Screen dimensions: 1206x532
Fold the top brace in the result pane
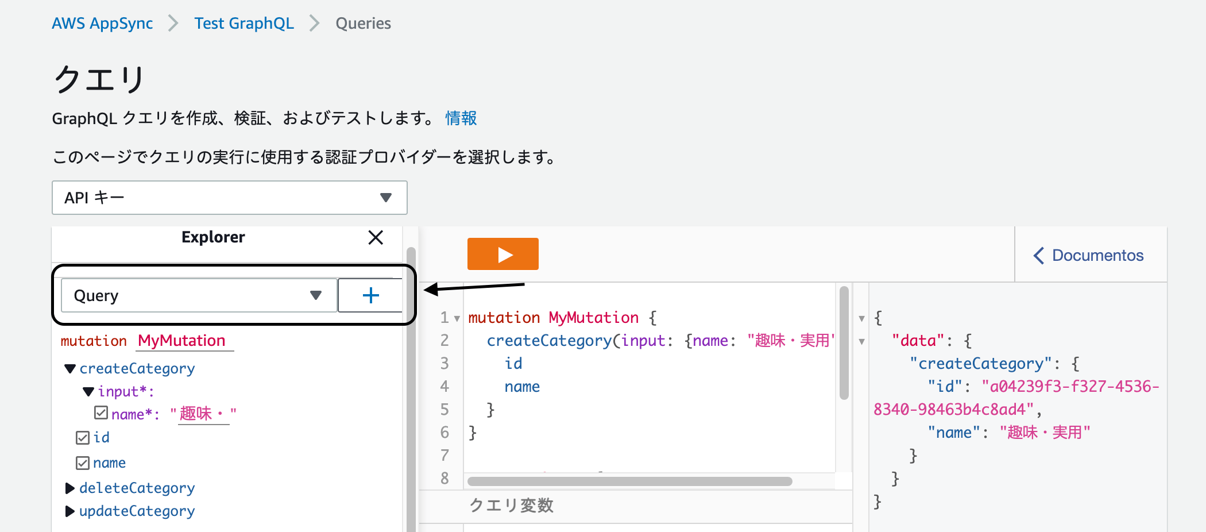861,318
